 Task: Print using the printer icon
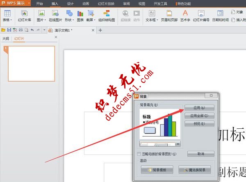pyautogui.click(x=21, y=30)
